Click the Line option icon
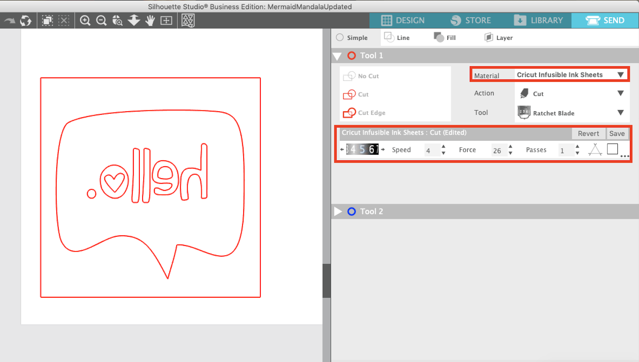Viewport: 639px width, 362px height. coord(389,37)
